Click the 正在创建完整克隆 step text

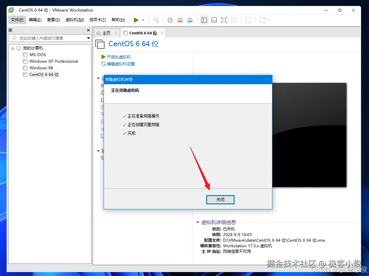click(143, 124)
